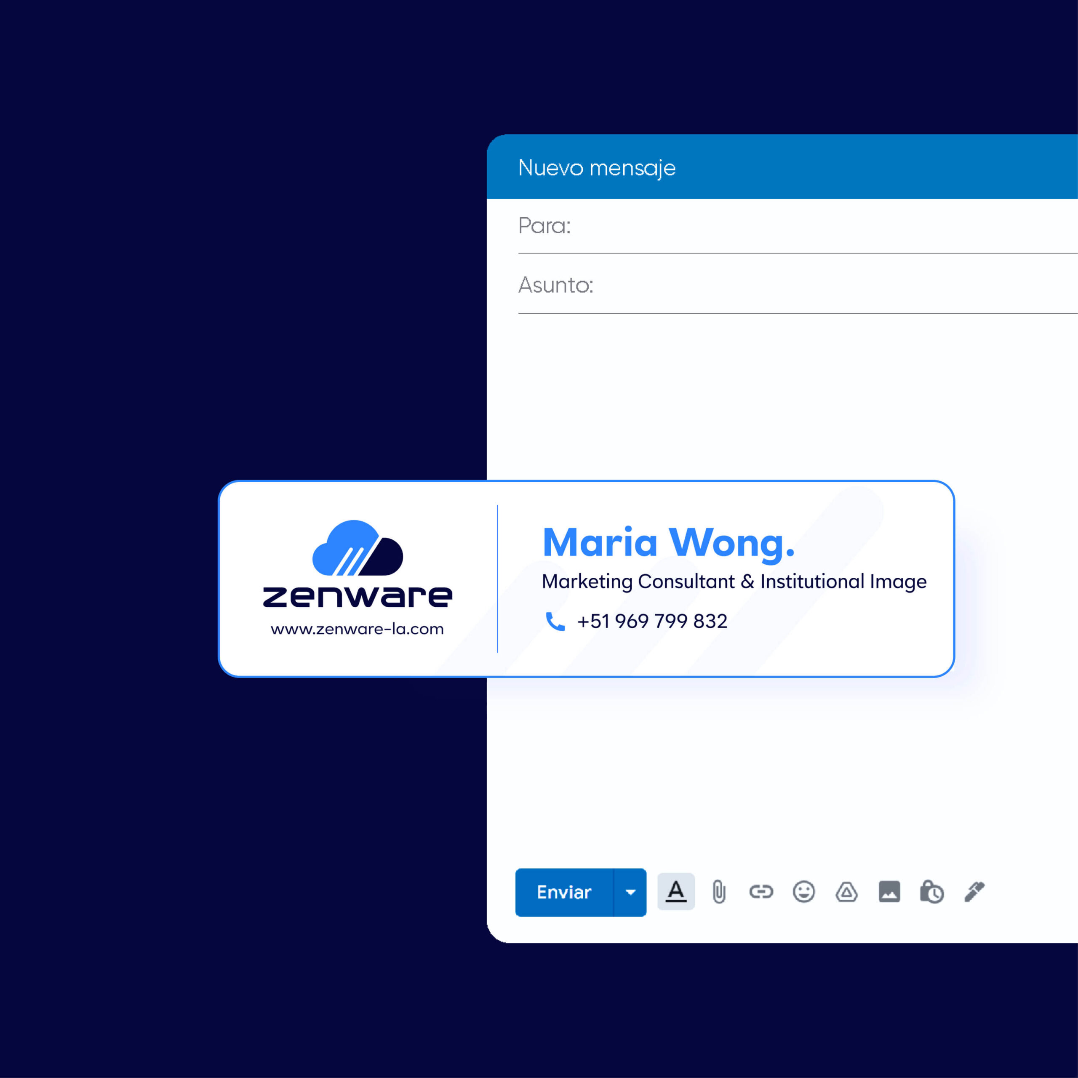Attach a file with paperclip icon
This screenshot has width=1078, height=1078.
[x=719, y=891]
